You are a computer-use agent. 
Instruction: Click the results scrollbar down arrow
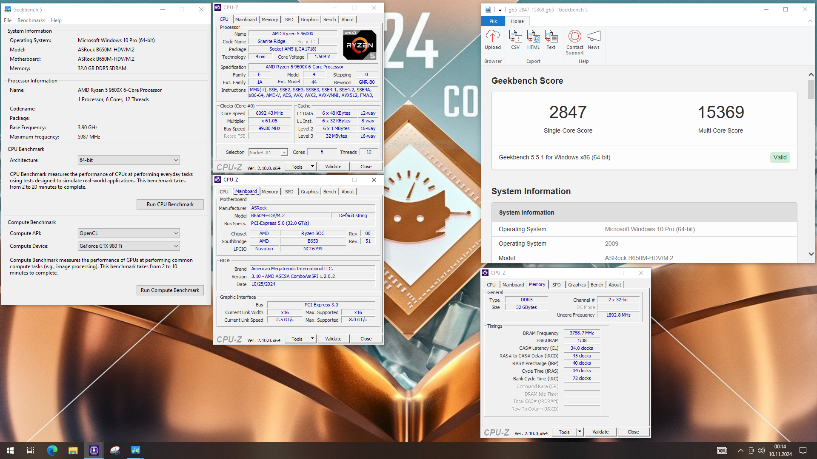811,254
